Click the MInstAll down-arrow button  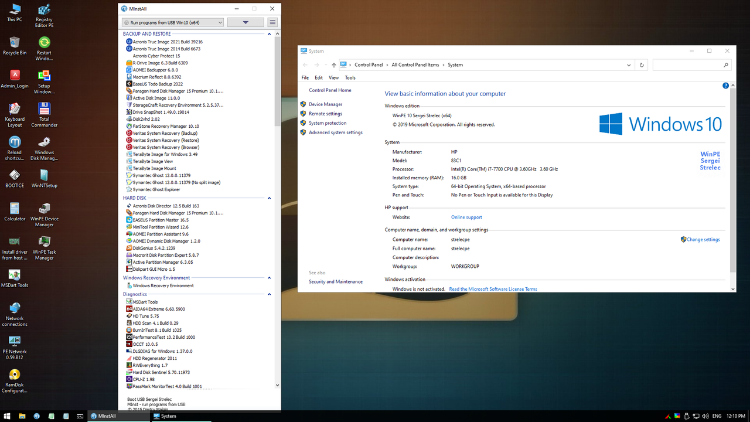(246, 22)
